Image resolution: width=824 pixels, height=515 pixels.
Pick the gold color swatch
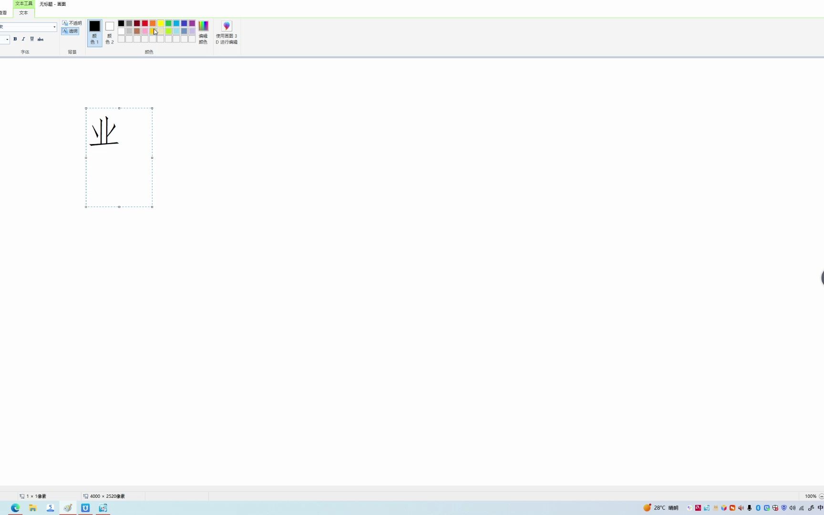[x=153, y=31]
